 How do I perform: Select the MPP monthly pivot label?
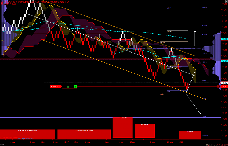pyautogui.click(x=162, y=43)
